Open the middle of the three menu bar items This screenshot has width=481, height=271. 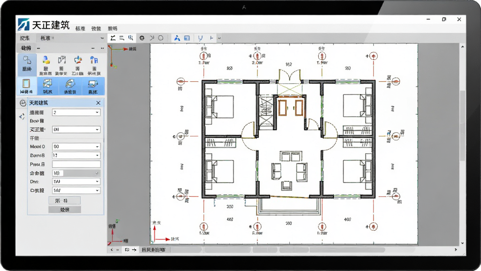tap(96, 29)
